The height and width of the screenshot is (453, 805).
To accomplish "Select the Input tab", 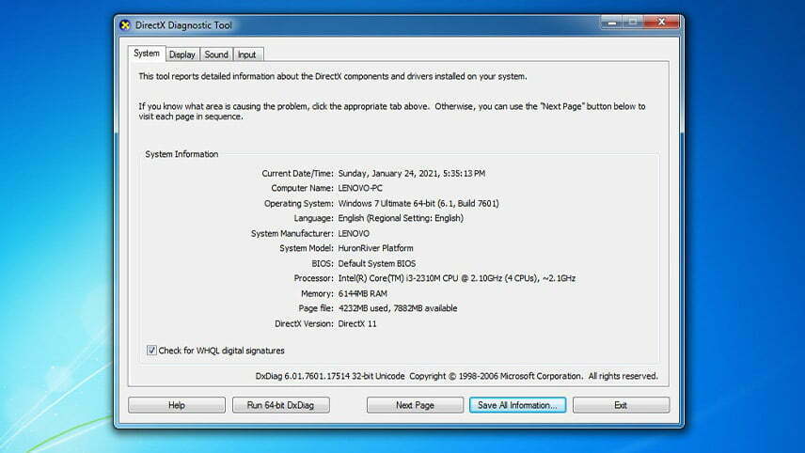I will (246, 55).
